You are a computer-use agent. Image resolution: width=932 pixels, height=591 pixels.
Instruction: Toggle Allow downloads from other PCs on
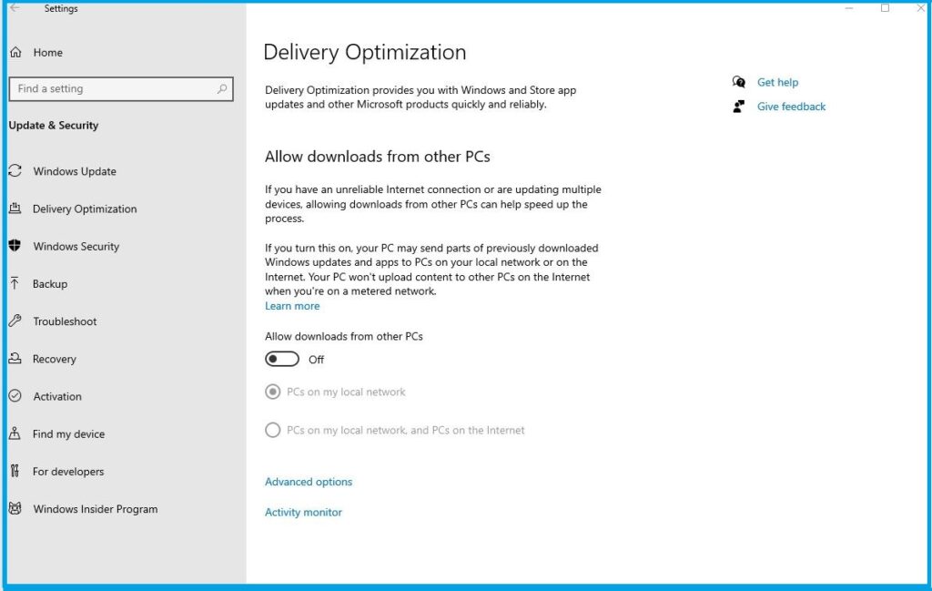(x=283, y=359)
